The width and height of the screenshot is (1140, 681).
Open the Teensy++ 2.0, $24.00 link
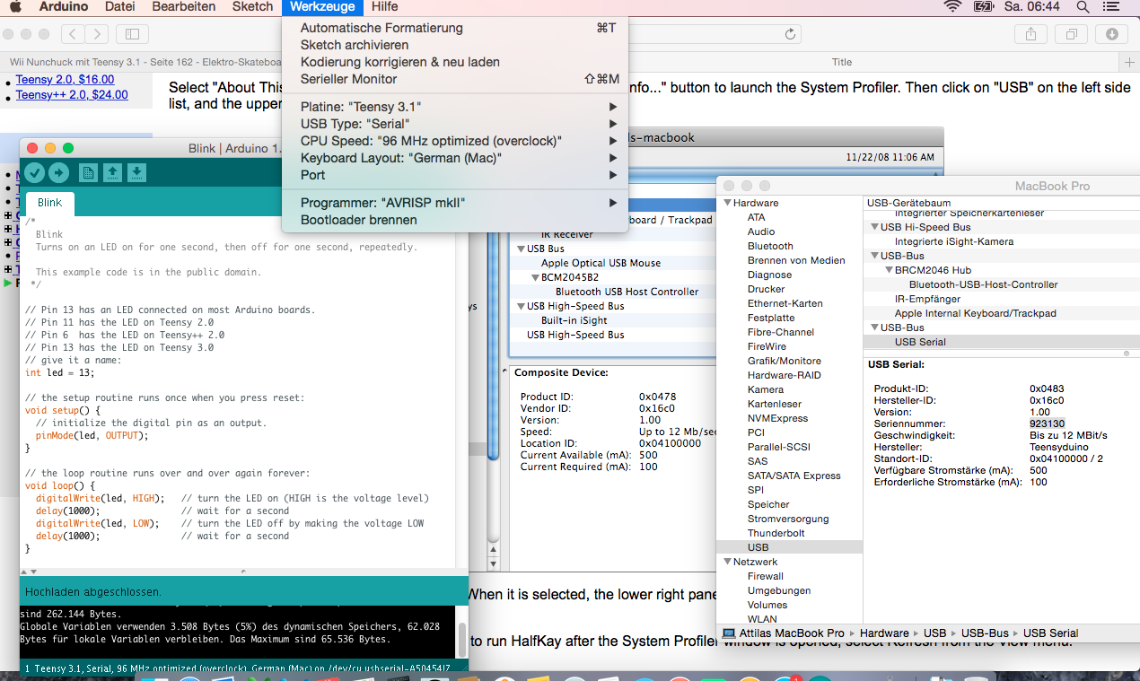tap(72, 94)
